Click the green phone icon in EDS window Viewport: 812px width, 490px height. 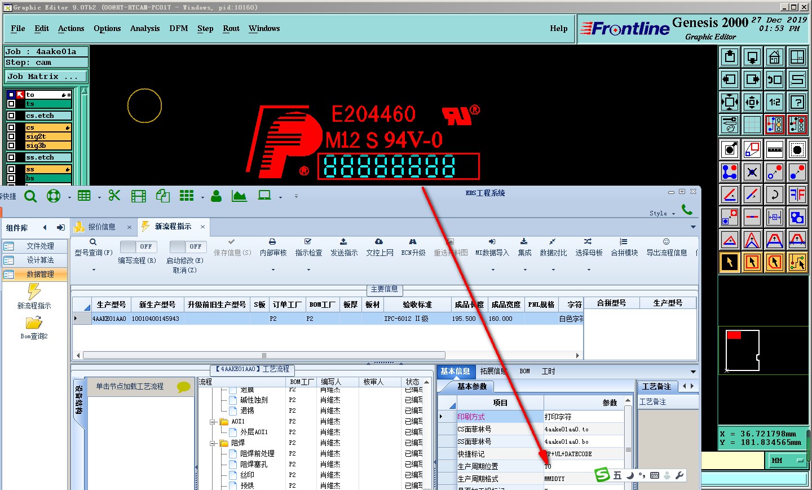[687, 209]
